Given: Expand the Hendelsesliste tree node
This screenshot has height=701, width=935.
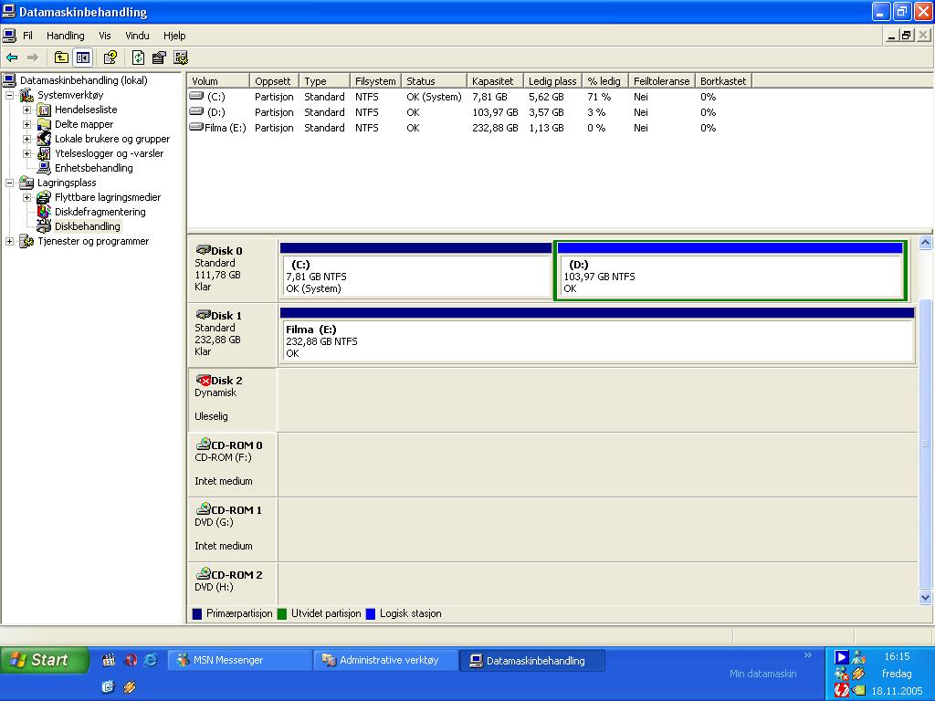Looking at the screenshot, I should click(27, 110).
